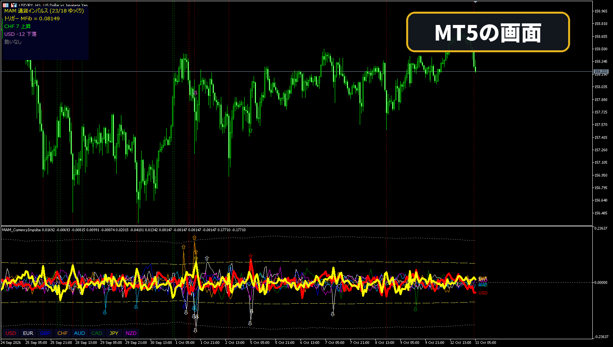Viewport: 613px width, 347px height.
Task: Toggle the AUD currency line button
Action: pyautogui.click(x=80, y=333)
